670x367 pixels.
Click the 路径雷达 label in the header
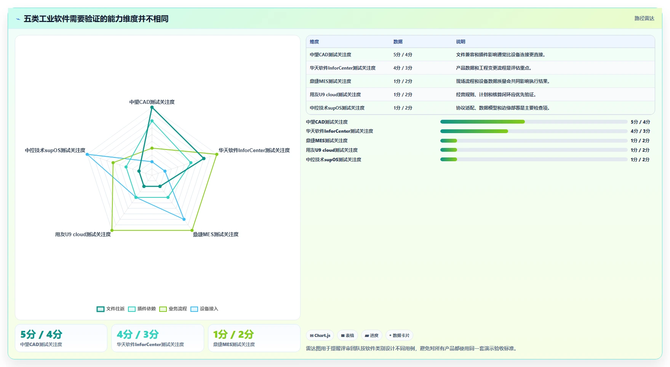[x=644, y=18]
